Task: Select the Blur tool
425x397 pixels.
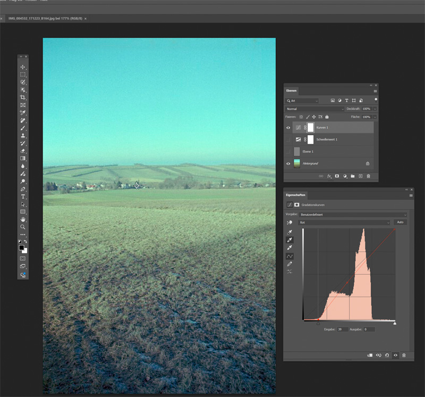Action: (23, 166)
